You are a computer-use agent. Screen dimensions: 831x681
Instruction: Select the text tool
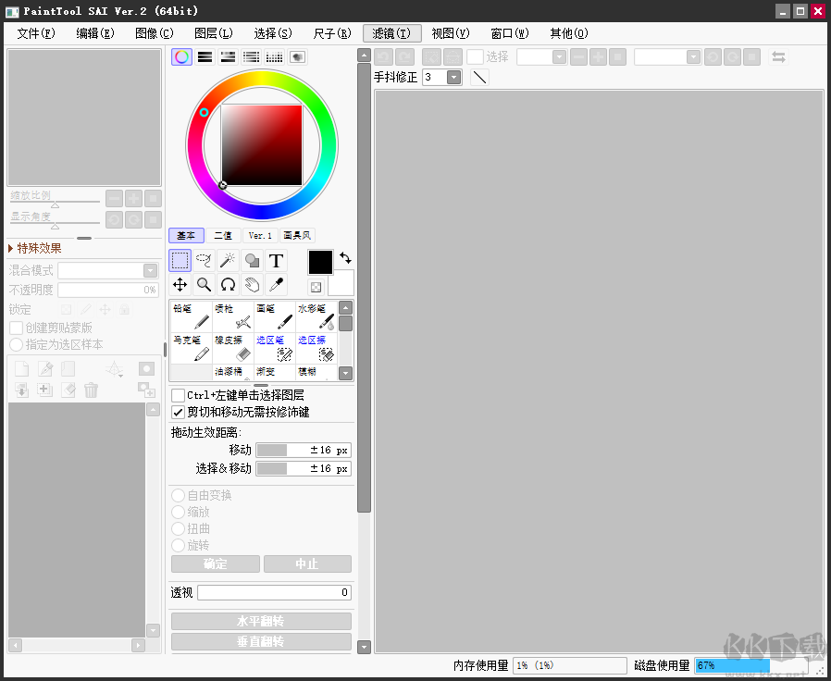276,261
